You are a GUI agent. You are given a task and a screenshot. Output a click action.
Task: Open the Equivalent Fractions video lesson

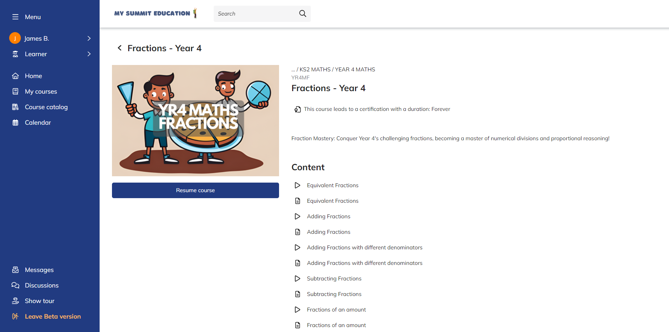pyautogui.click(x=333, y=185)
